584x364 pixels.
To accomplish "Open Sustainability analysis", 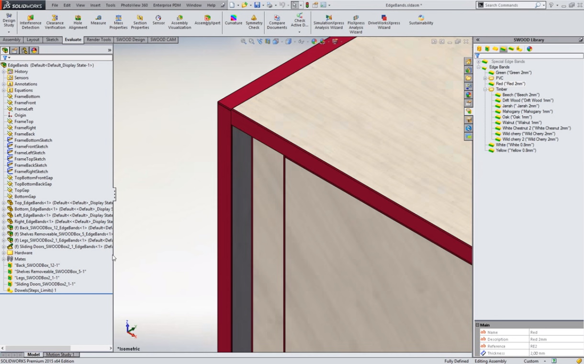I will (421, 20).
